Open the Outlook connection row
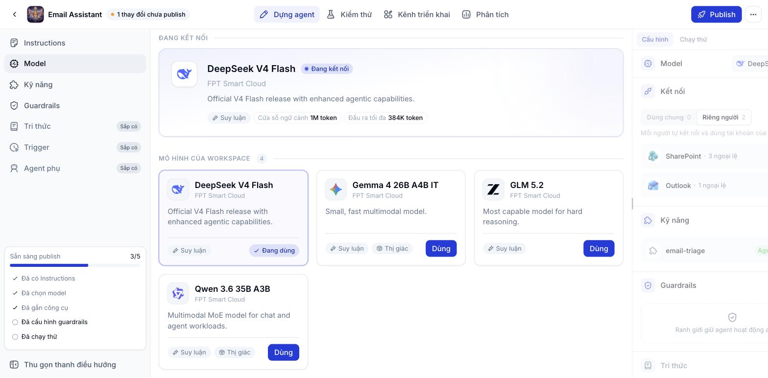 (x=704, y=186)
